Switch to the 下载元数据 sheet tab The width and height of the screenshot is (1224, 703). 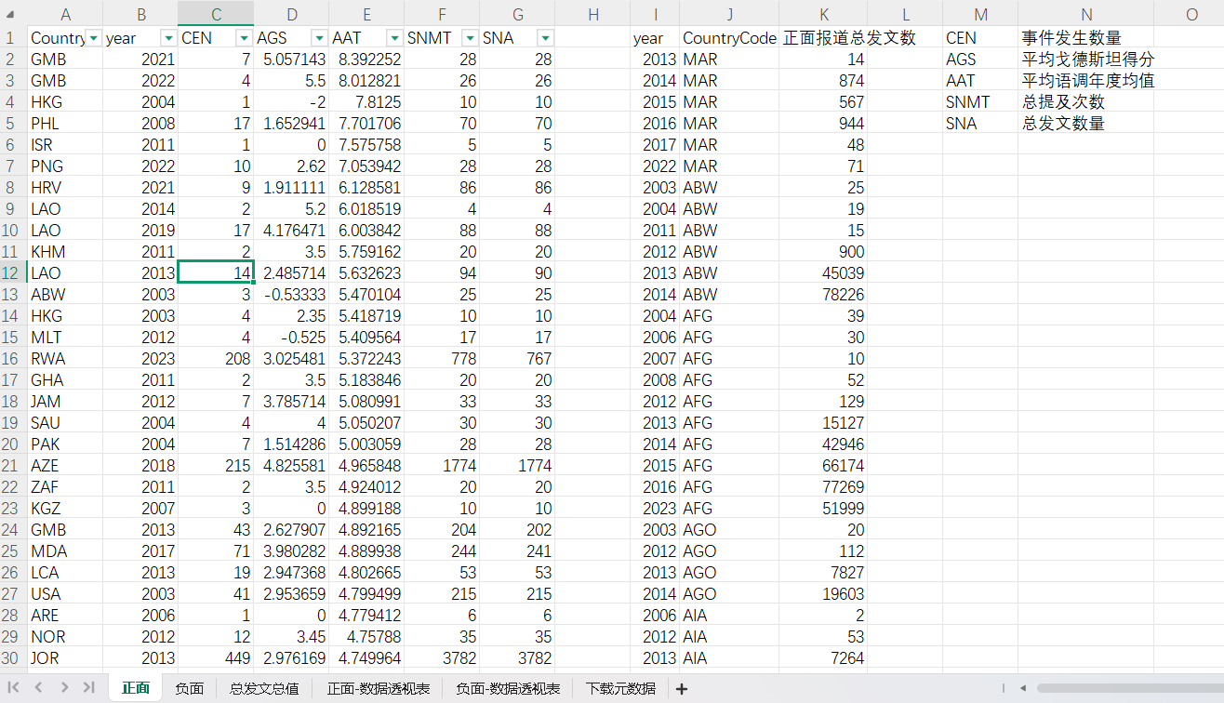pos(620,688)
